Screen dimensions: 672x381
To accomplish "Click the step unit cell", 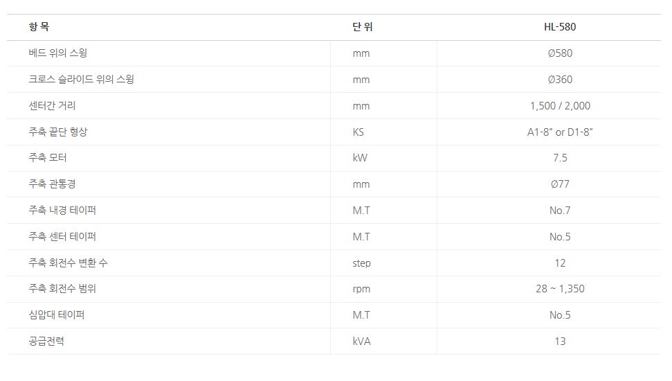I will coord(361,263).
